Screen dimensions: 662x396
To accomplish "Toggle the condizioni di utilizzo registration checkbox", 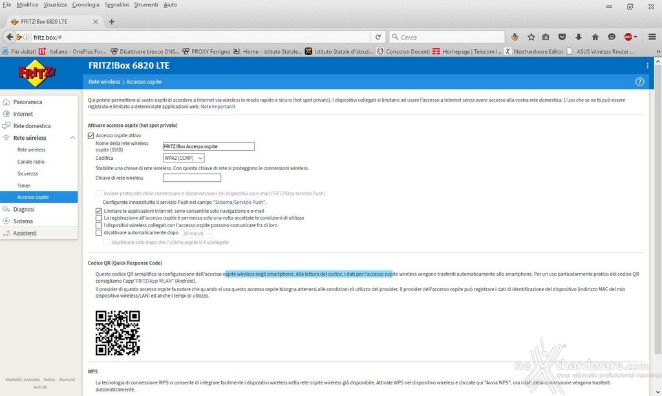I will coord(99,218).
